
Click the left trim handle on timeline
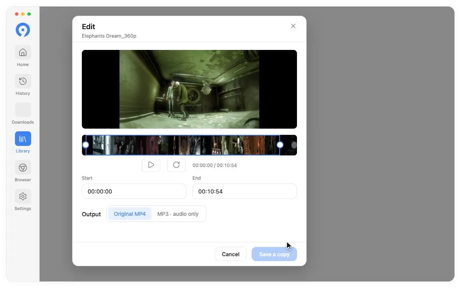(x=86, y=145)
